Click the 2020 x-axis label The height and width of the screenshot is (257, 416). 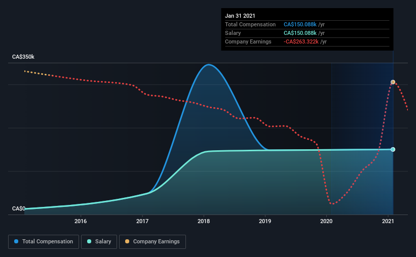click(x=326, y=221)
